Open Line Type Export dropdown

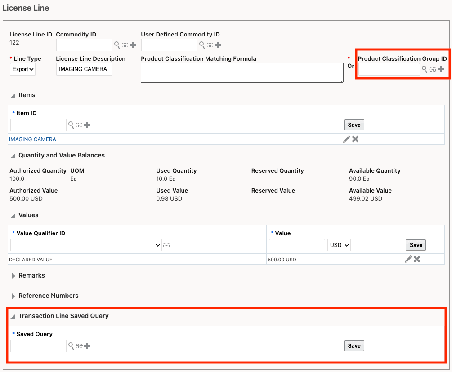pos(23,69)
